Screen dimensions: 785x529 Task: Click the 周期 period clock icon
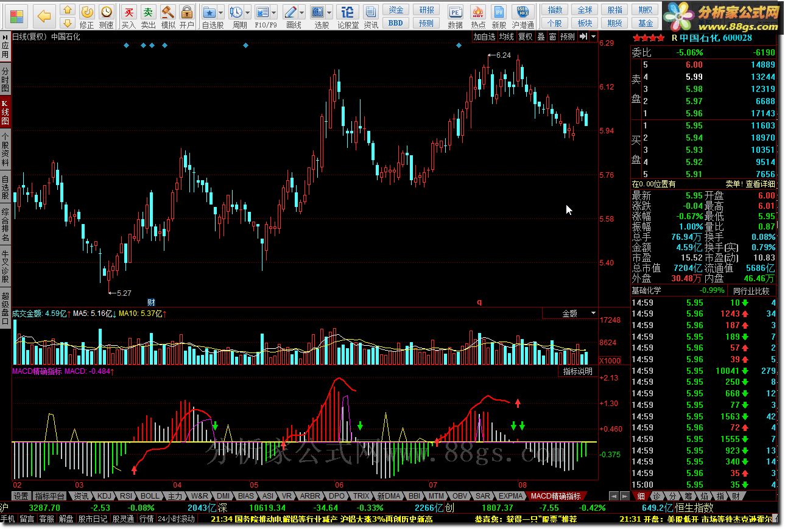tap(237, 12)
